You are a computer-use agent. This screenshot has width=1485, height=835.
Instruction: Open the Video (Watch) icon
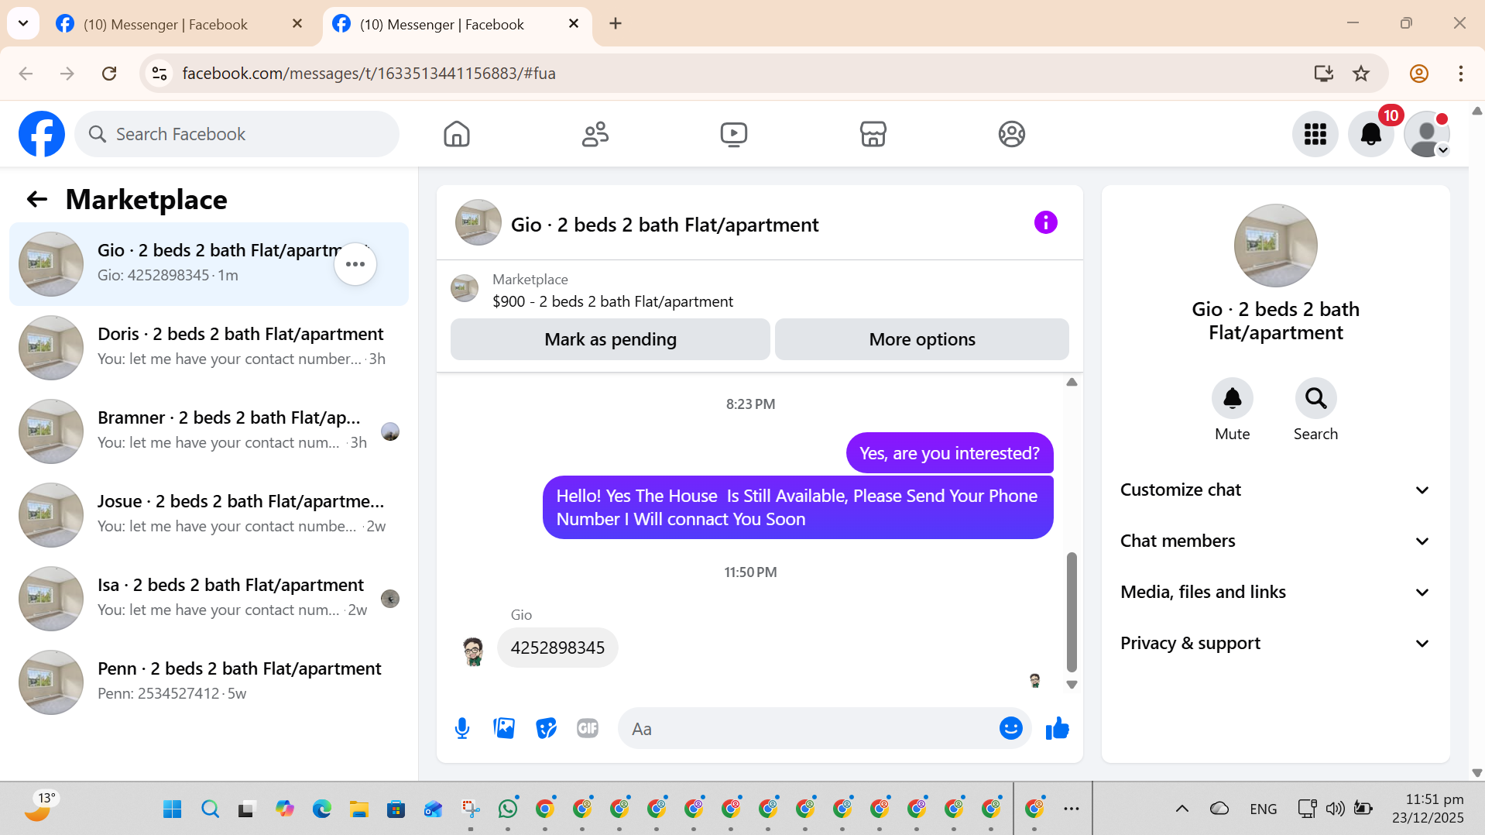734,134
